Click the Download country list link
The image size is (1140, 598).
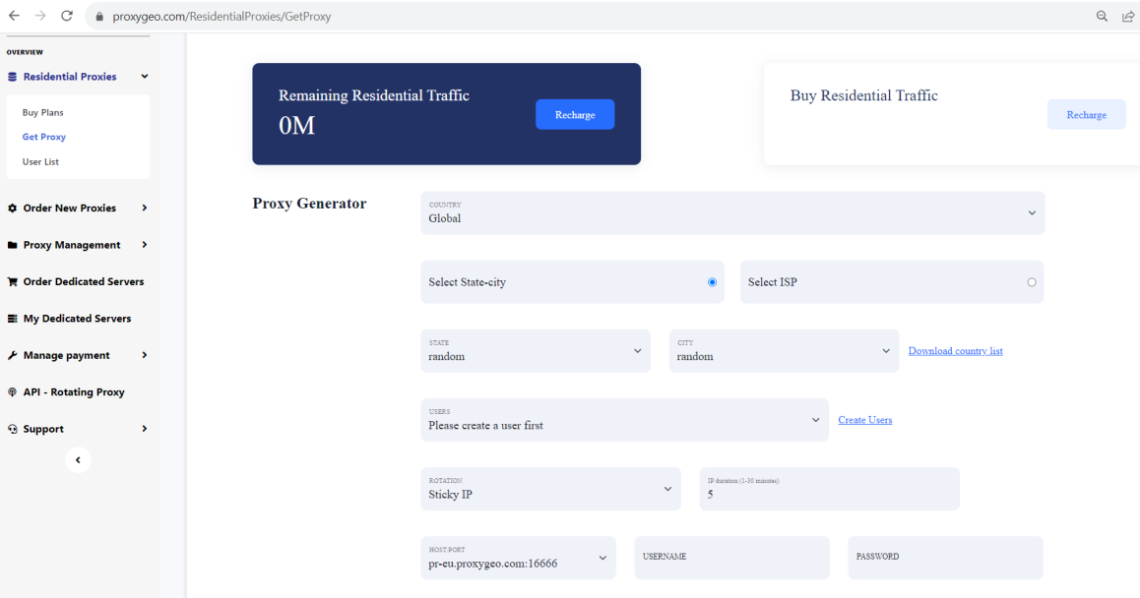pyautogui.click(x=955, y=351)
